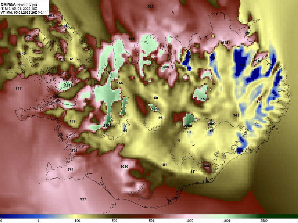Select the 1956 map value
Viewport: 298px width, 223px height.
(156, 109)
